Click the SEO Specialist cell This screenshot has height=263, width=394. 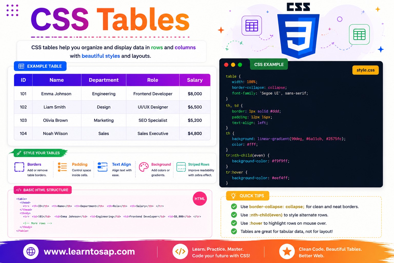(x=153, y=120)
